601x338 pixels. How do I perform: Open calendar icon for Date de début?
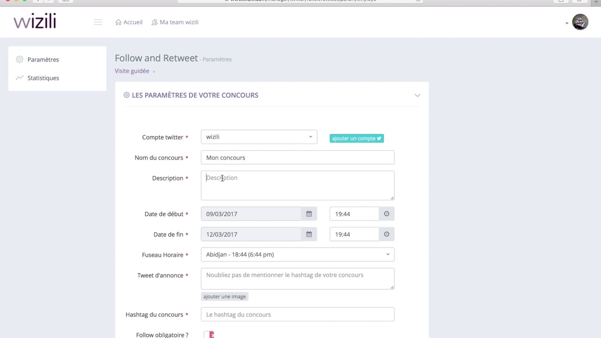point(309,214)
